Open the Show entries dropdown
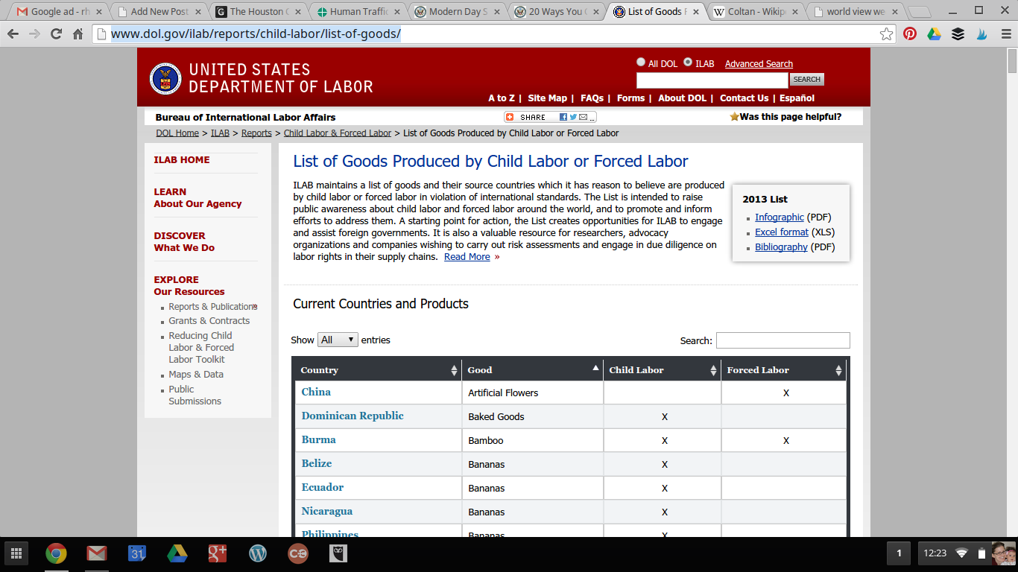Screen dimensions: 1018x572 pyautogui.click(x=338, y=340)
